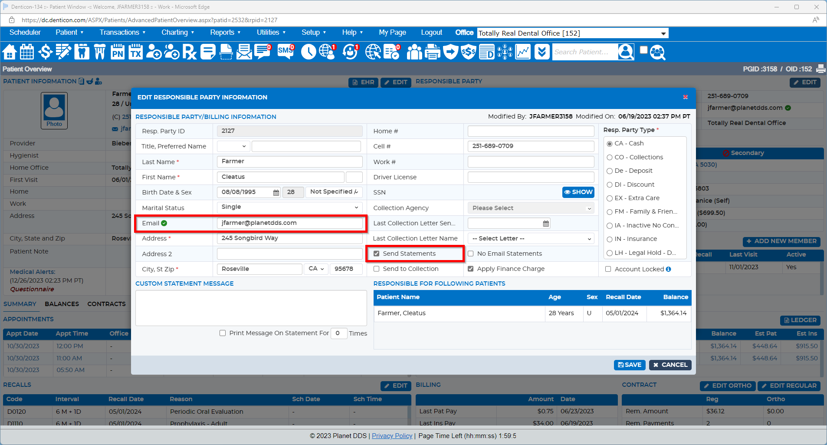
Task: Expand the Collection Agency dropdown
Action: click(x=531, y=208)
